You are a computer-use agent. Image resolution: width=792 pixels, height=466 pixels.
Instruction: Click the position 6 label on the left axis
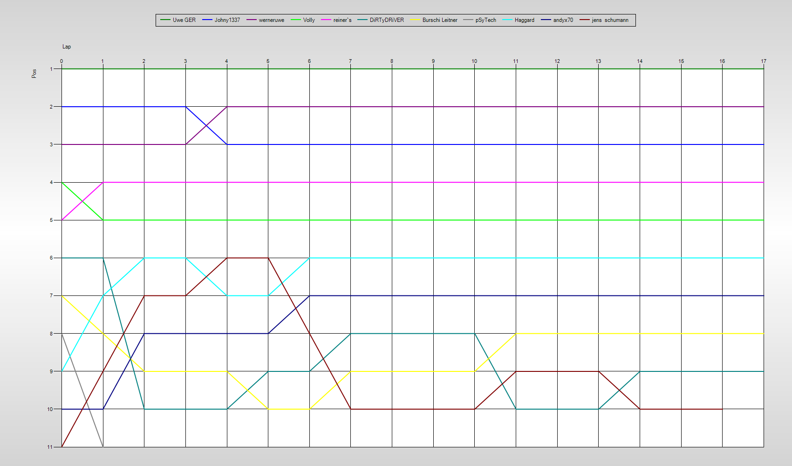click(x=51, y=258)
